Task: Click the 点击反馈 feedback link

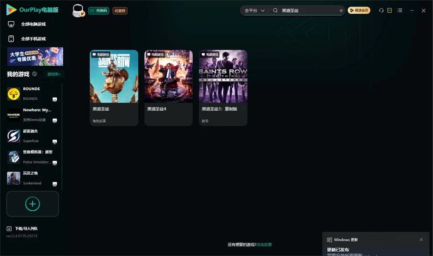Action: click(264, 244)
